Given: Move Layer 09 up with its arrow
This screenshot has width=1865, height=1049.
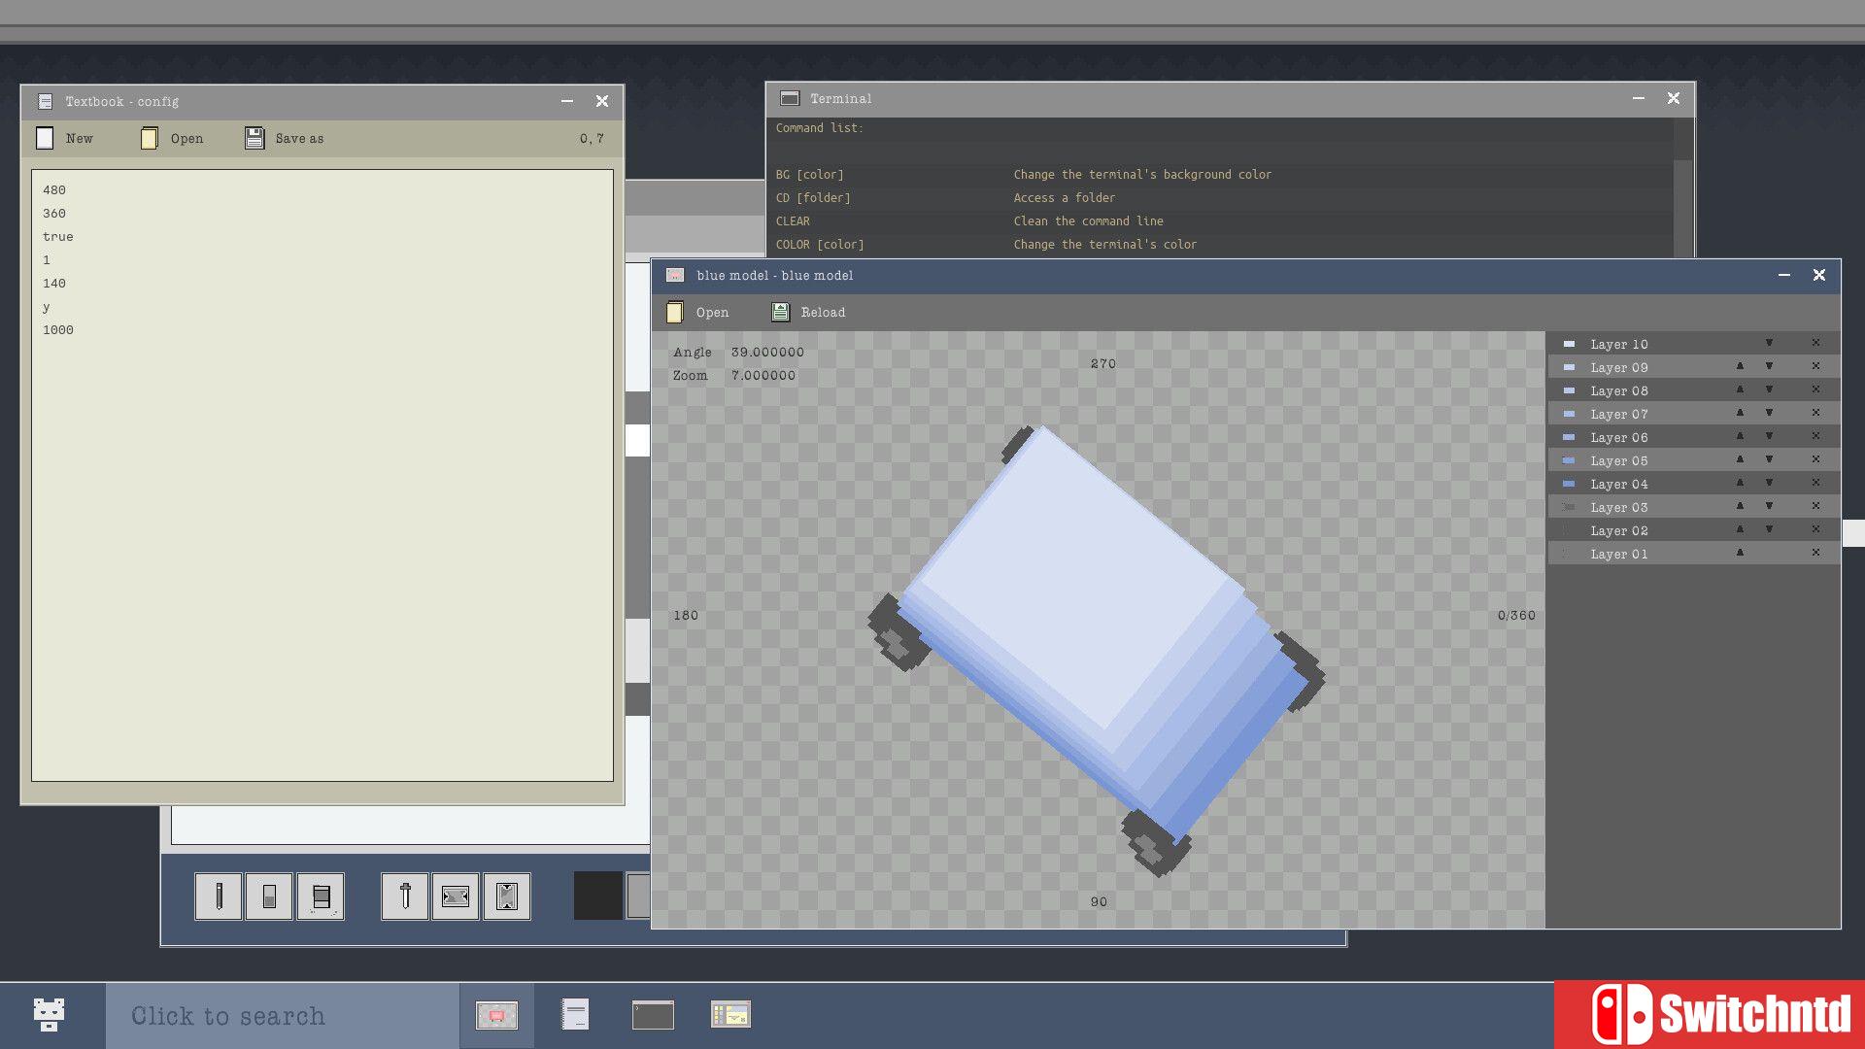Looking at the screenshot, I should 1740,366.
